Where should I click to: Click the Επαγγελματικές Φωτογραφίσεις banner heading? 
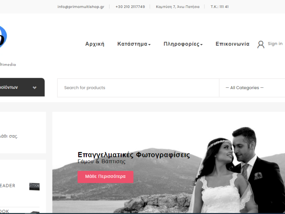pos(134,155)
